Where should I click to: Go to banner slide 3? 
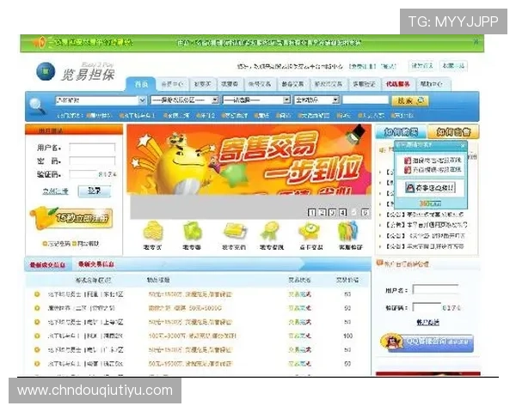[332, 213]
